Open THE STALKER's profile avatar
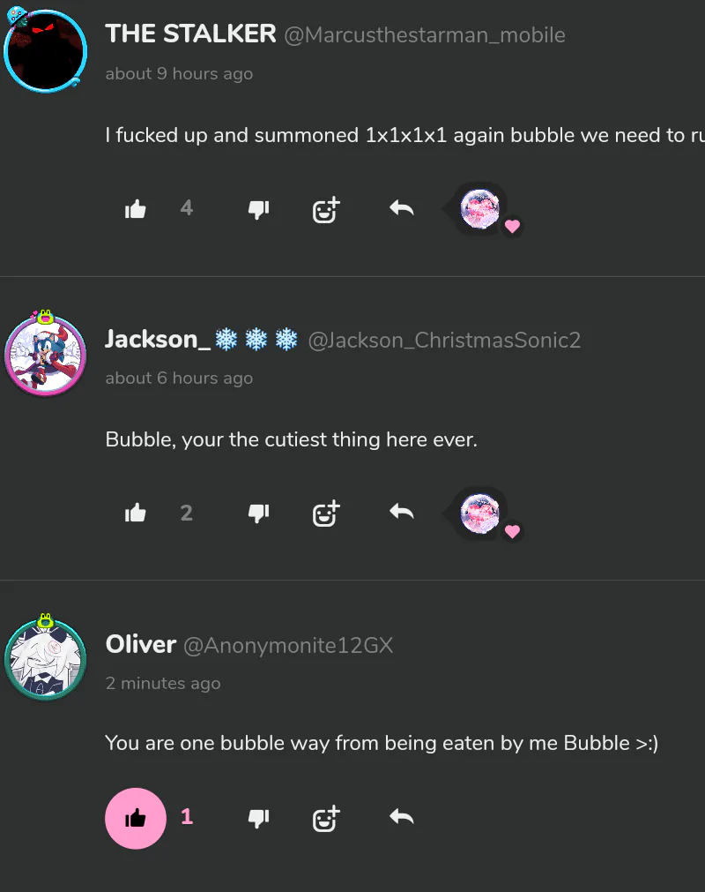This screenshot has width=705, height=892. (46, 50)
